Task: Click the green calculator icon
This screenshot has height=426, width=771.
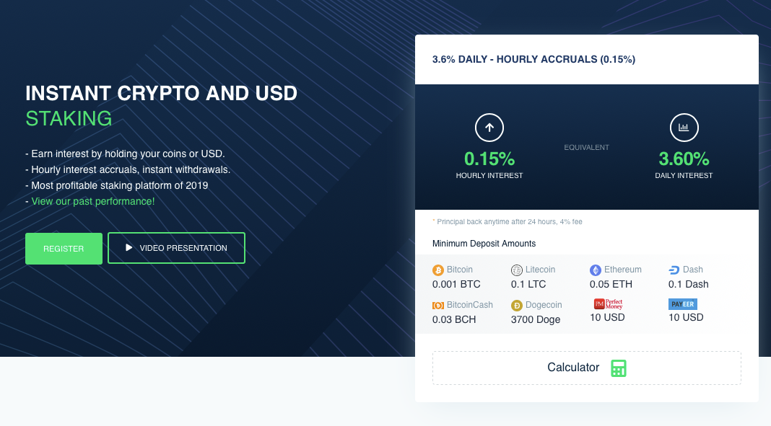Action: (x=619, y=368)
